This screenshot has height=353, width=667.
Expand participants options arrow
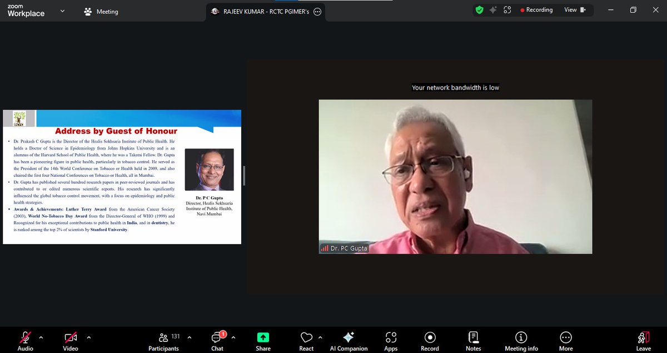click(190, 337)
